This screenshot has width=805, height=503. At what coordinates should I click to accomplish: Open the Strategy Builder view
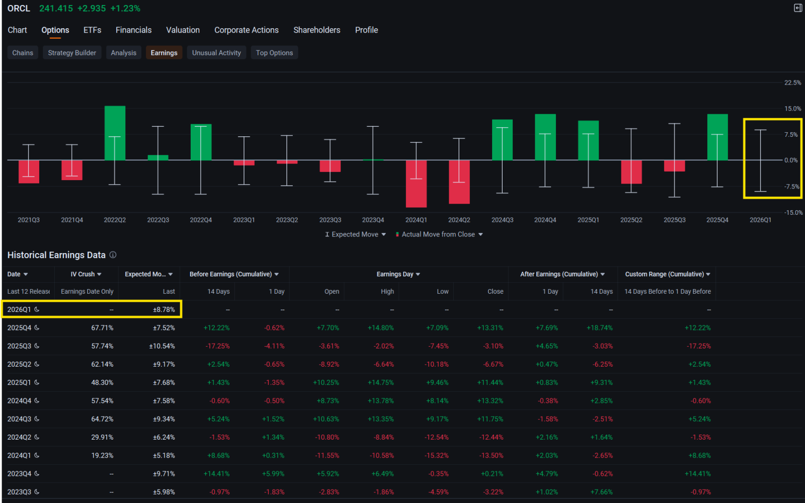(71, 52)
